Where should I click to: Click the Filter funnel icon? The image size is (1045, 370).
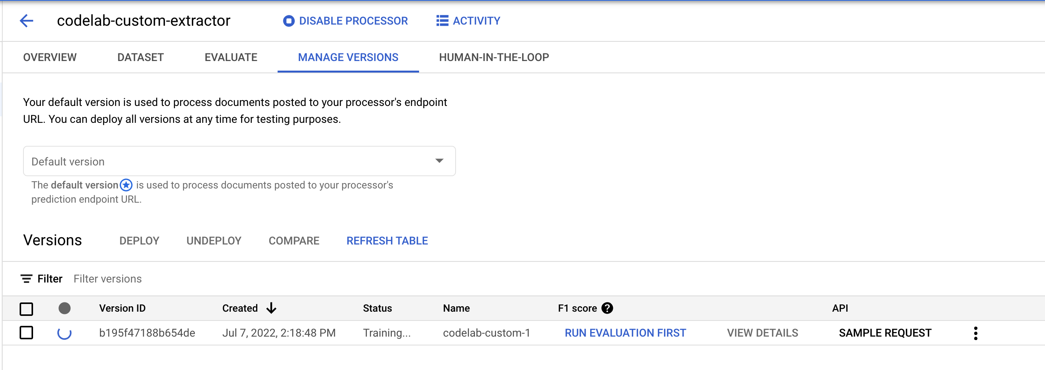[x=27, y=279]
